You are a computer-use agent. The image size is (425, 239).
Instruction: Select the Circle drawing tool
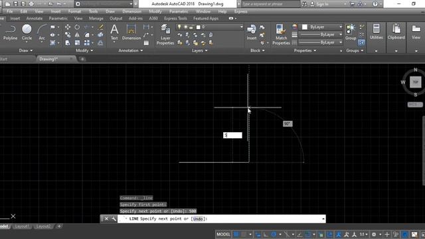pyautogui.click(x=27, y=33)
